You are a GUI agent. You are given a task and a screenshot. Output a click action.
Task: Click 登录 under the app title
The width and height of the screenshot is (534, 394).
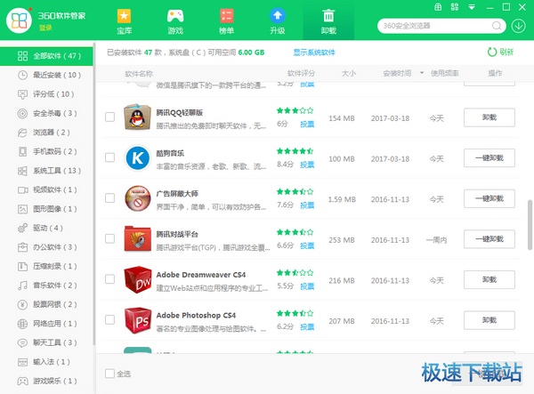coord(45,28)
